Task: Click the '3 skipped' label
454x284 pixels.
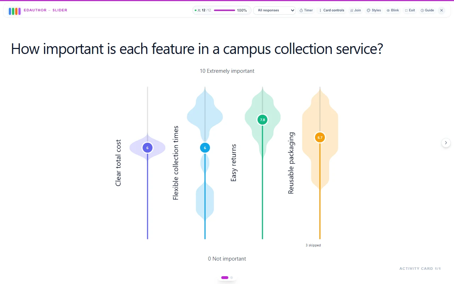Action: [x=313, y=245]
